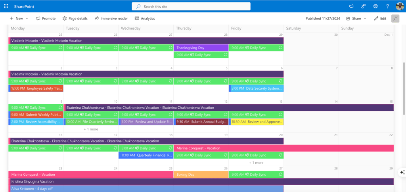Open the Thanksgiving Day event
Viewport: 406px width, 192px height.
201,48
